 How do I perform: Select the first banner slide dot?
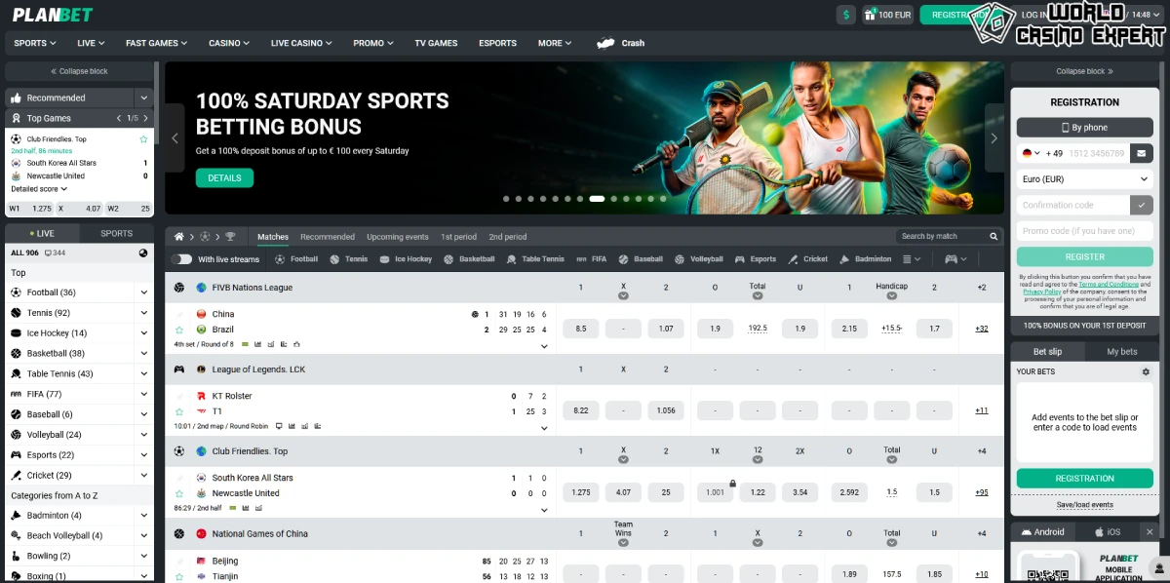[x=506, y=198]
